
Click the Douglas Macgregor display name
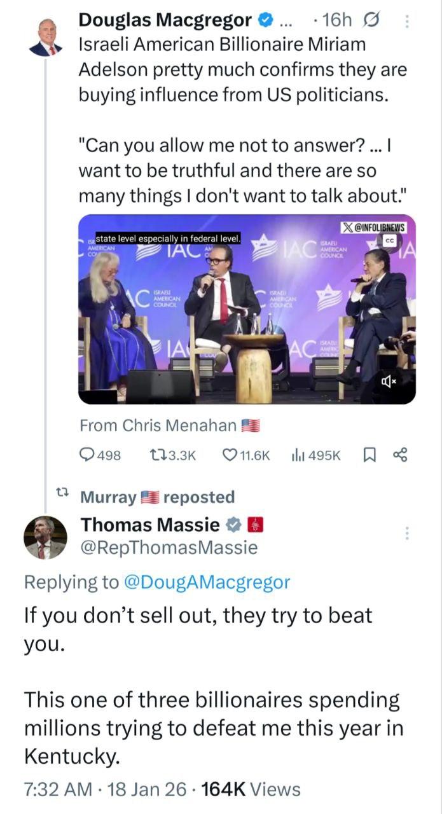tap(165, 20)
